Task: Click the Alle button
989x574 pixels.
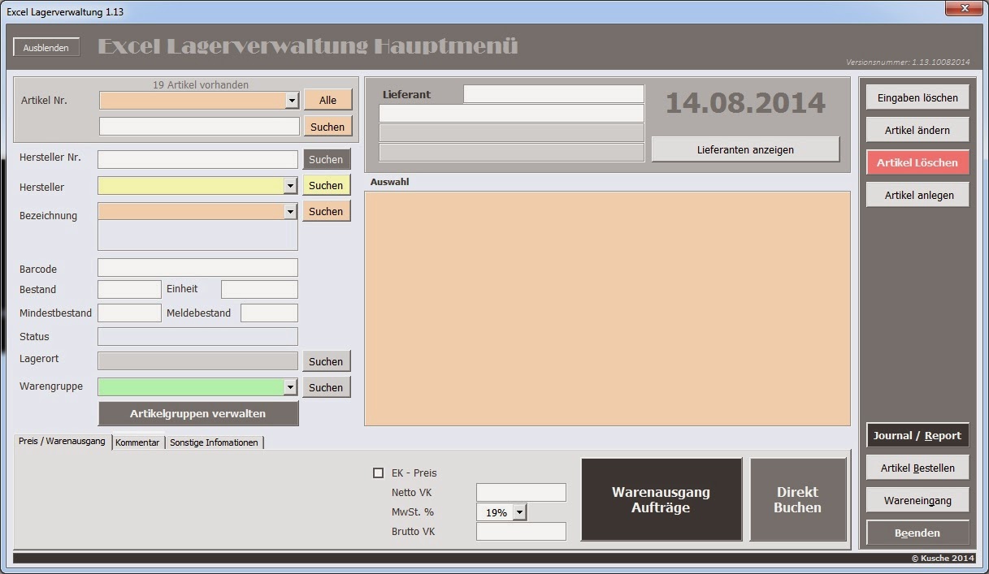Action: (327, 100)
